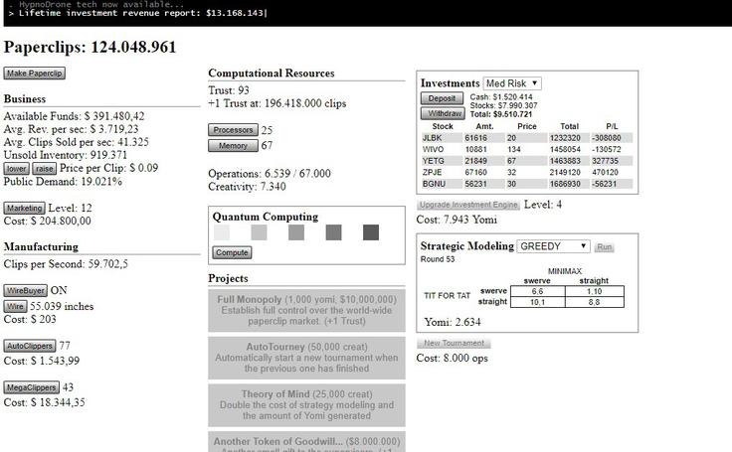Click Upgrade Investment Engine button
The height and width of the screenshot is (452, 732).
click(468, 205)
